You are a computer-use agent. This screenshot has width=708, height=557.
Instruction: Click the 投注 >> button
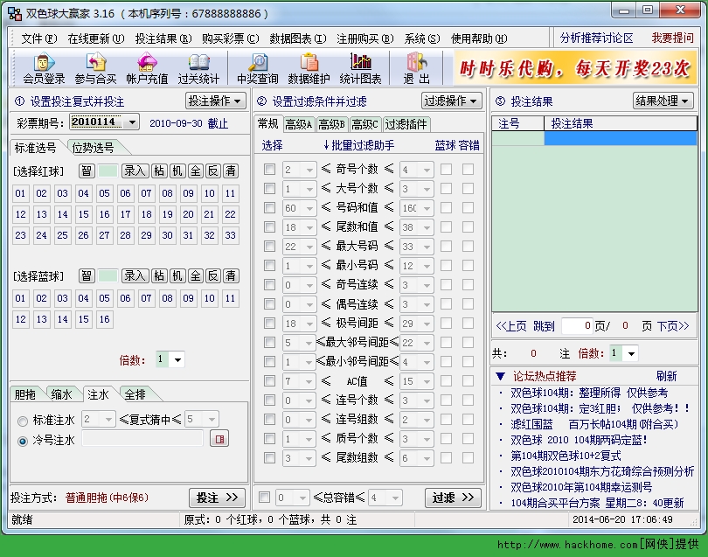pos(217,498)
